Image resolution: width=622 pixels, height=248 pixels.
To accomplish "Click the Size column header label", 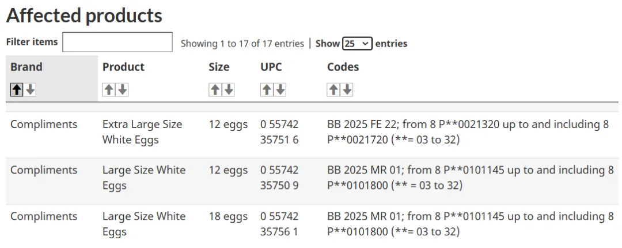I will [x=219, y=67].
